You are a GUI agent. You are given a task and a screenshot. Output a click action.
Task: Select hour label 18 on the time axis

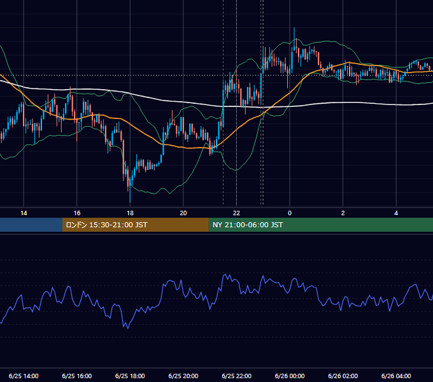pos(130,213)
